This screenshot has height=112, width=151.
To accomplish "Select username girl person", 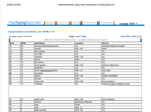I will [39, 62].
